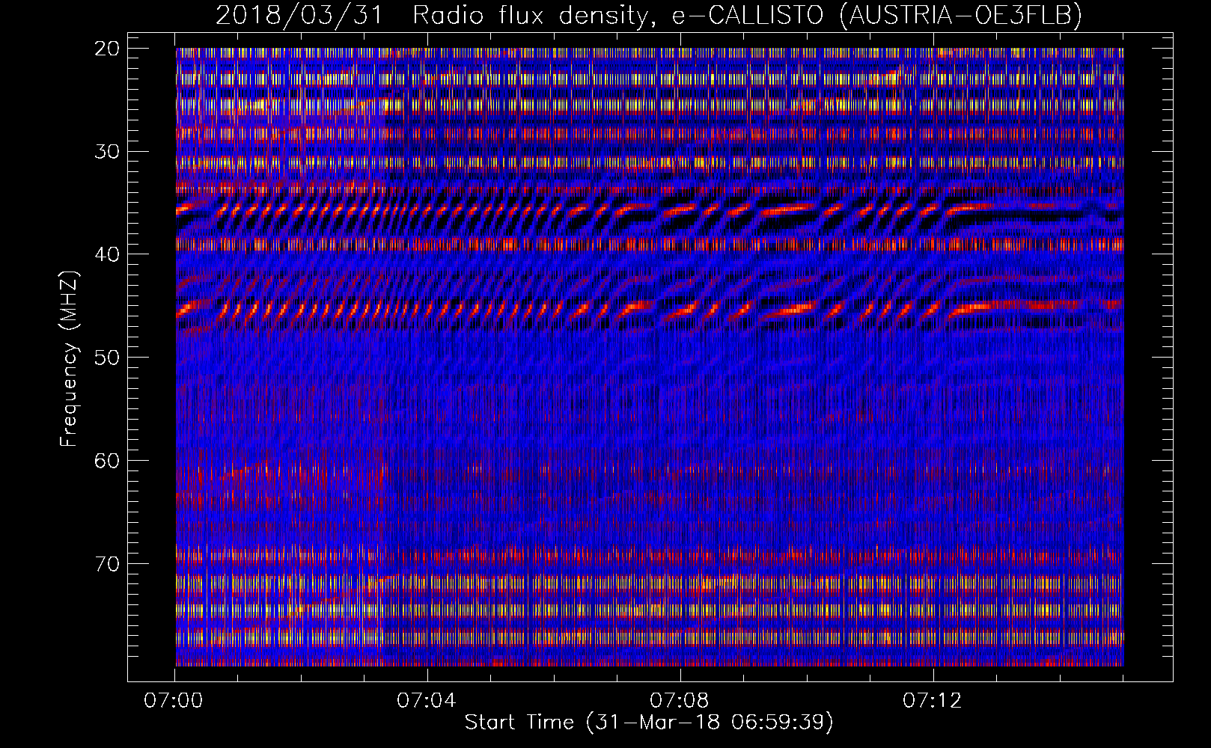Click the '07:00' time tick label
This screenshot has width=1211, height=748.
pos(174,701)
